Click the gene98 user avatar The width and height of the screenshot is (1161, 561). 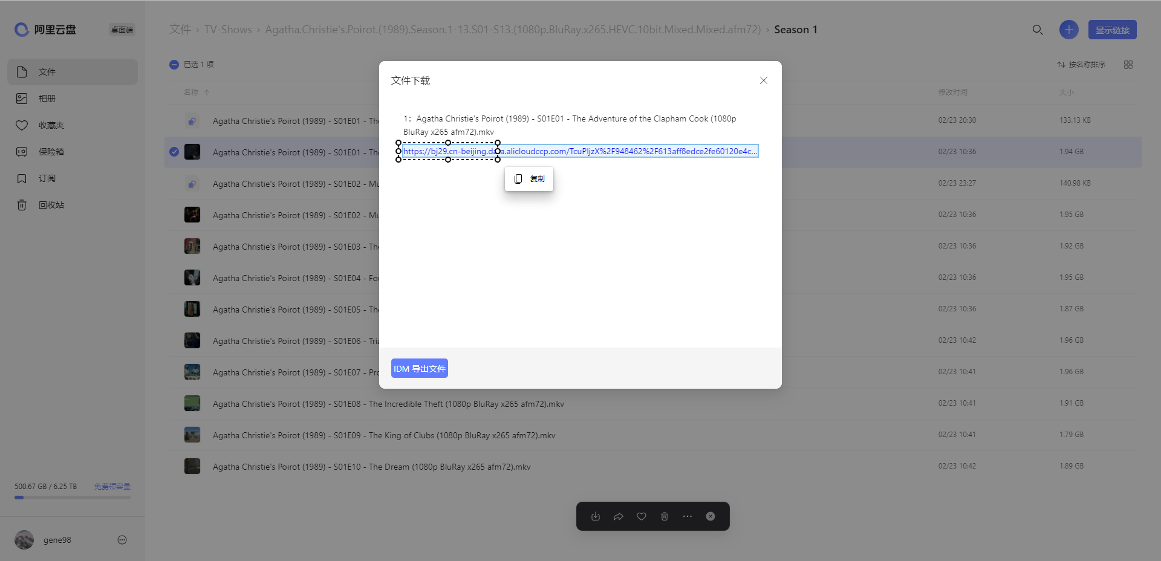click(24, 540)
